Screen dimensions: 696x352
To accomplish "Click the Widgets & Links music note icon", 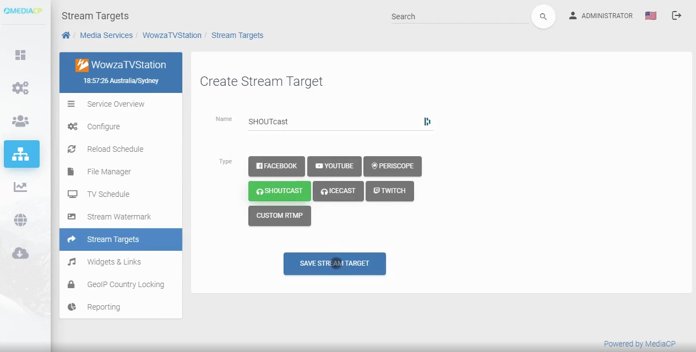I will point(72,262).
